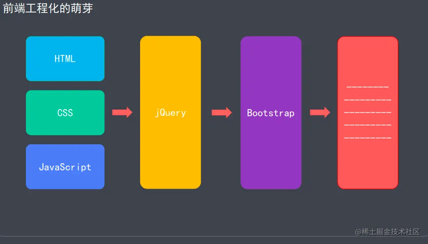Select the green CSS box
Screen dimensions: 428x244
click(65, 113)
